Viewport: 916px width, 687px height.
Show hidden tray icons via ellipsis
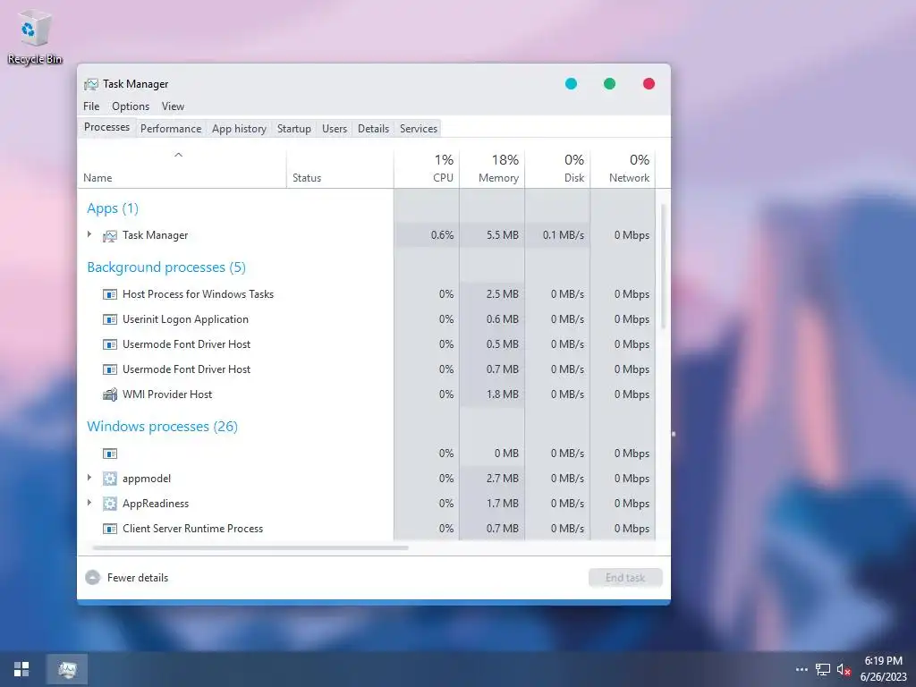[801, 669]
